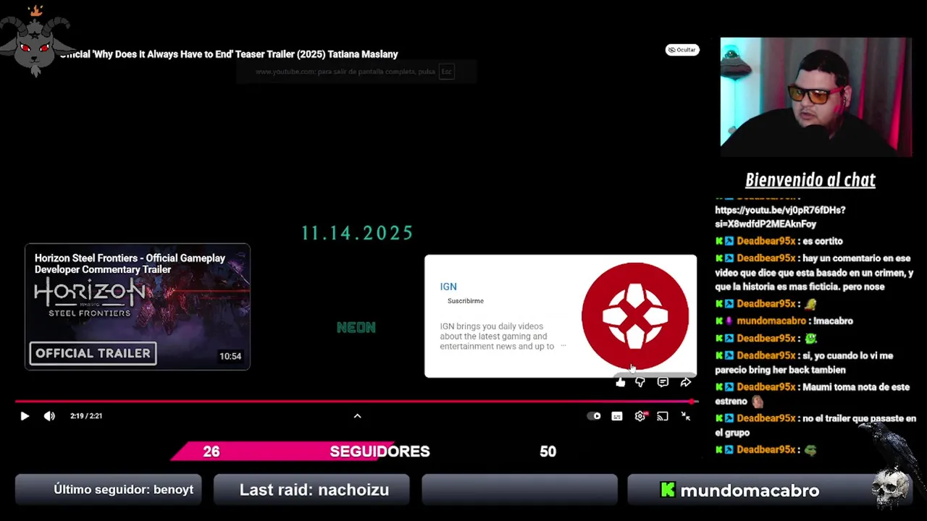Subscribe via the Suscribirme button
The image size is (927, 521).
[465, 301]
